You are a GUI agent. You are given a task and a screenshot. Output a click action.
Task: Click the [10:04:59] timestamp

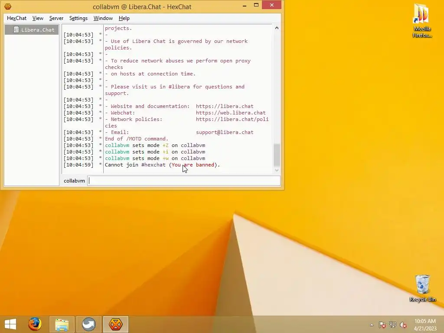(x=78, y=165)
